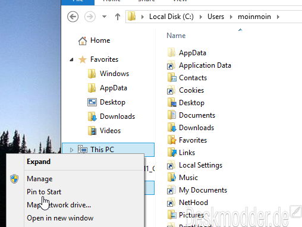
Task: Open Home in navigation pane
Action: coord(100,40)
